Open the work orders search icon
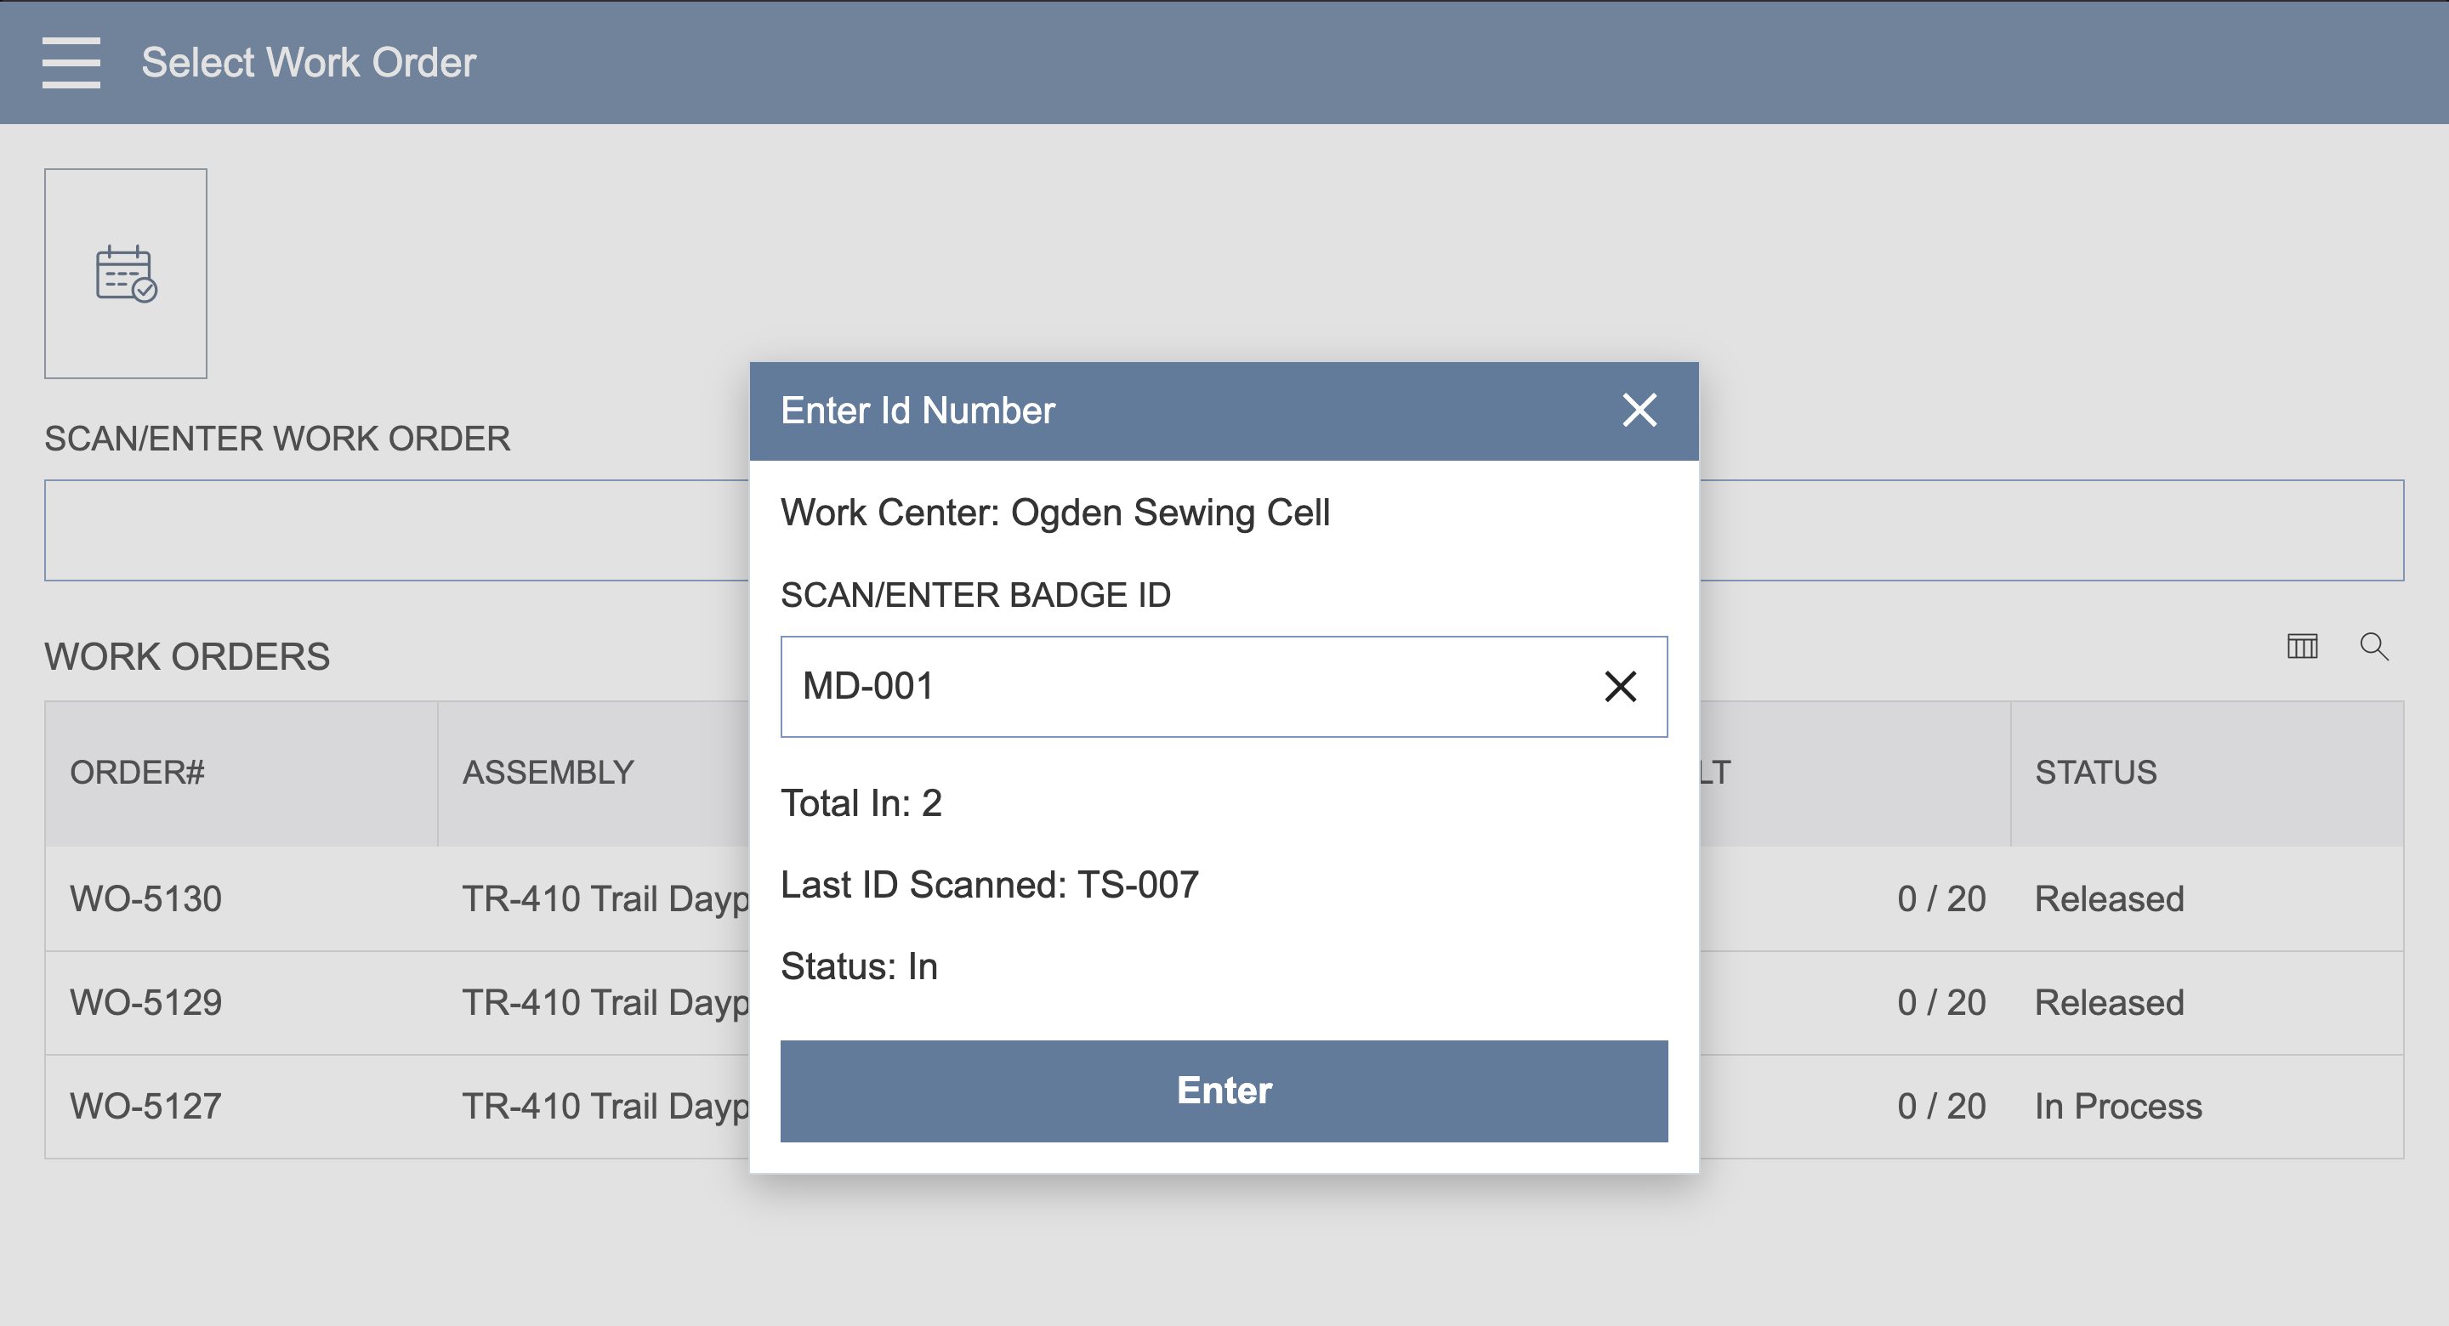This screenshot has width=2449, height=1326. click(2374, 646)
